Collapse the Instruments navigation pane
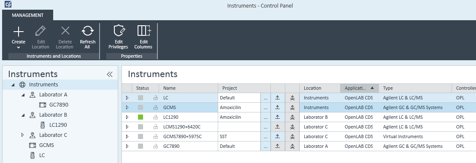 (110, 75)
